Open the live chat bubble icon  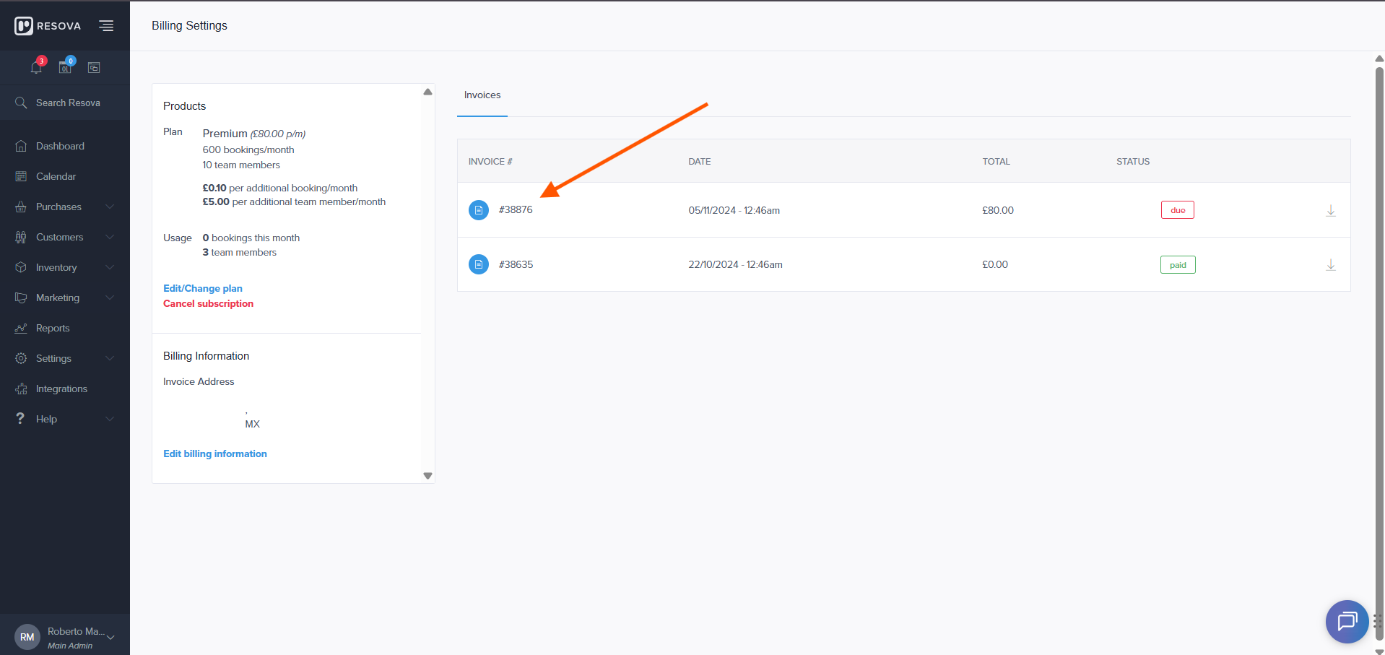point(1347,621)
